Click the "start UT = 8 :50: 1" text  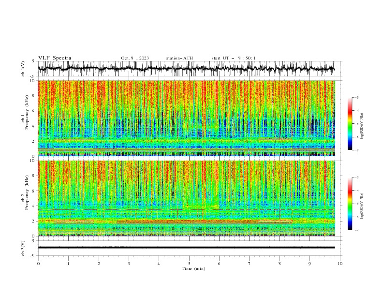tap(234, 58)
